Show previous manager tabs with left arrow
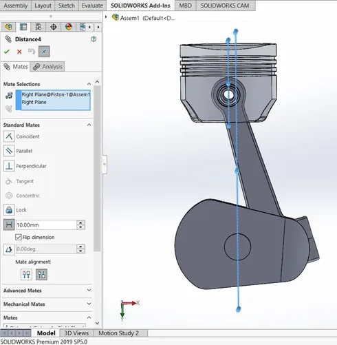 coord(89,27)
